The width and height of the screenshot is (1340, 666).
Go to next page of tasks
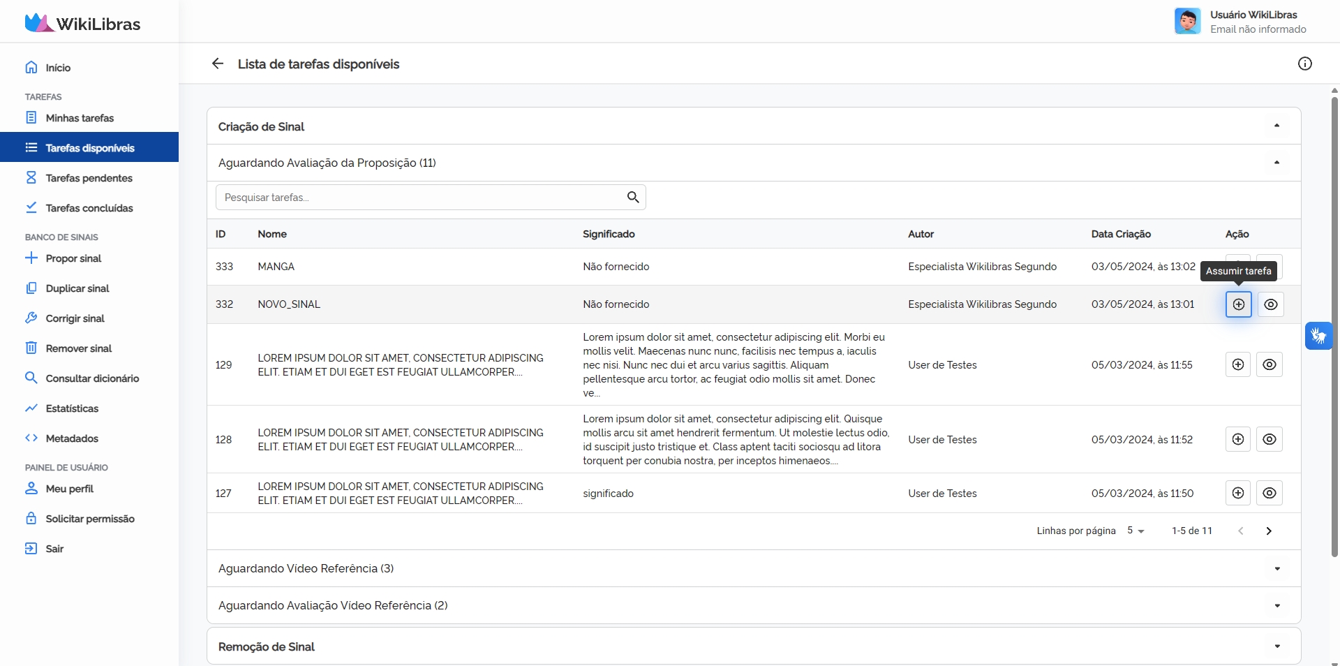(1268, 531)
